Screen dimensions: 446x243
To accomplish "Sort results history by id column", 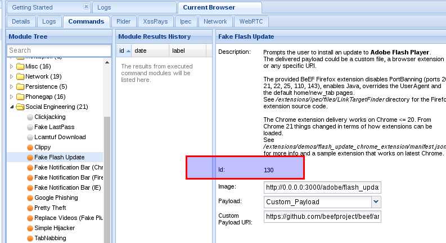I will click(x=124, y=51).
